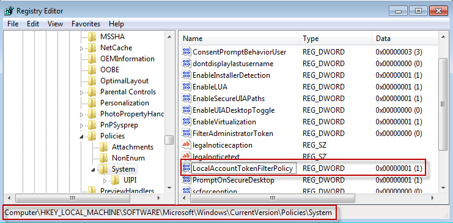
Task: Open the File menu
Action: coord(13,24)
